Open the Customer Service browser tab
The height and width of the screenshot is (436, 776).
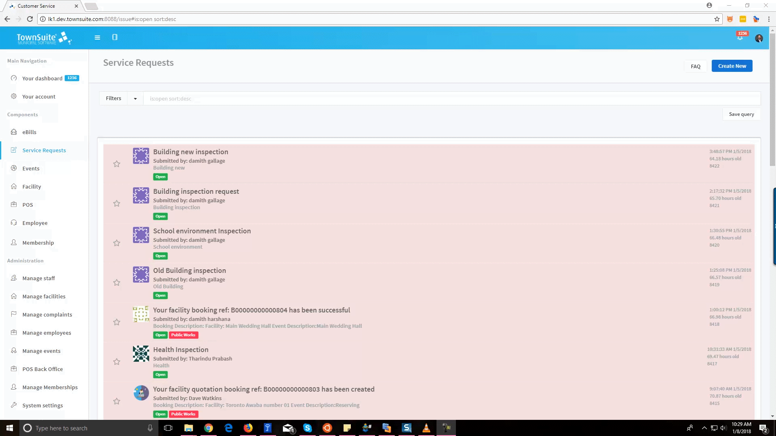pyautogui.click(x=43, y=6)
